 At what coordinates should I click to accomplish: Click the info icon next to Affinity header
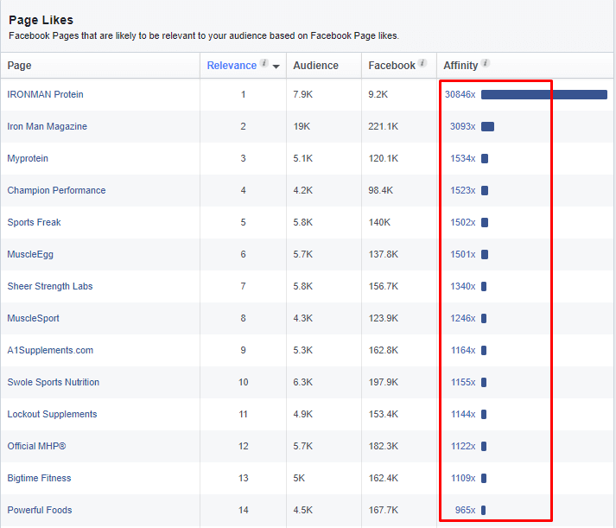(x=486, y=63)
